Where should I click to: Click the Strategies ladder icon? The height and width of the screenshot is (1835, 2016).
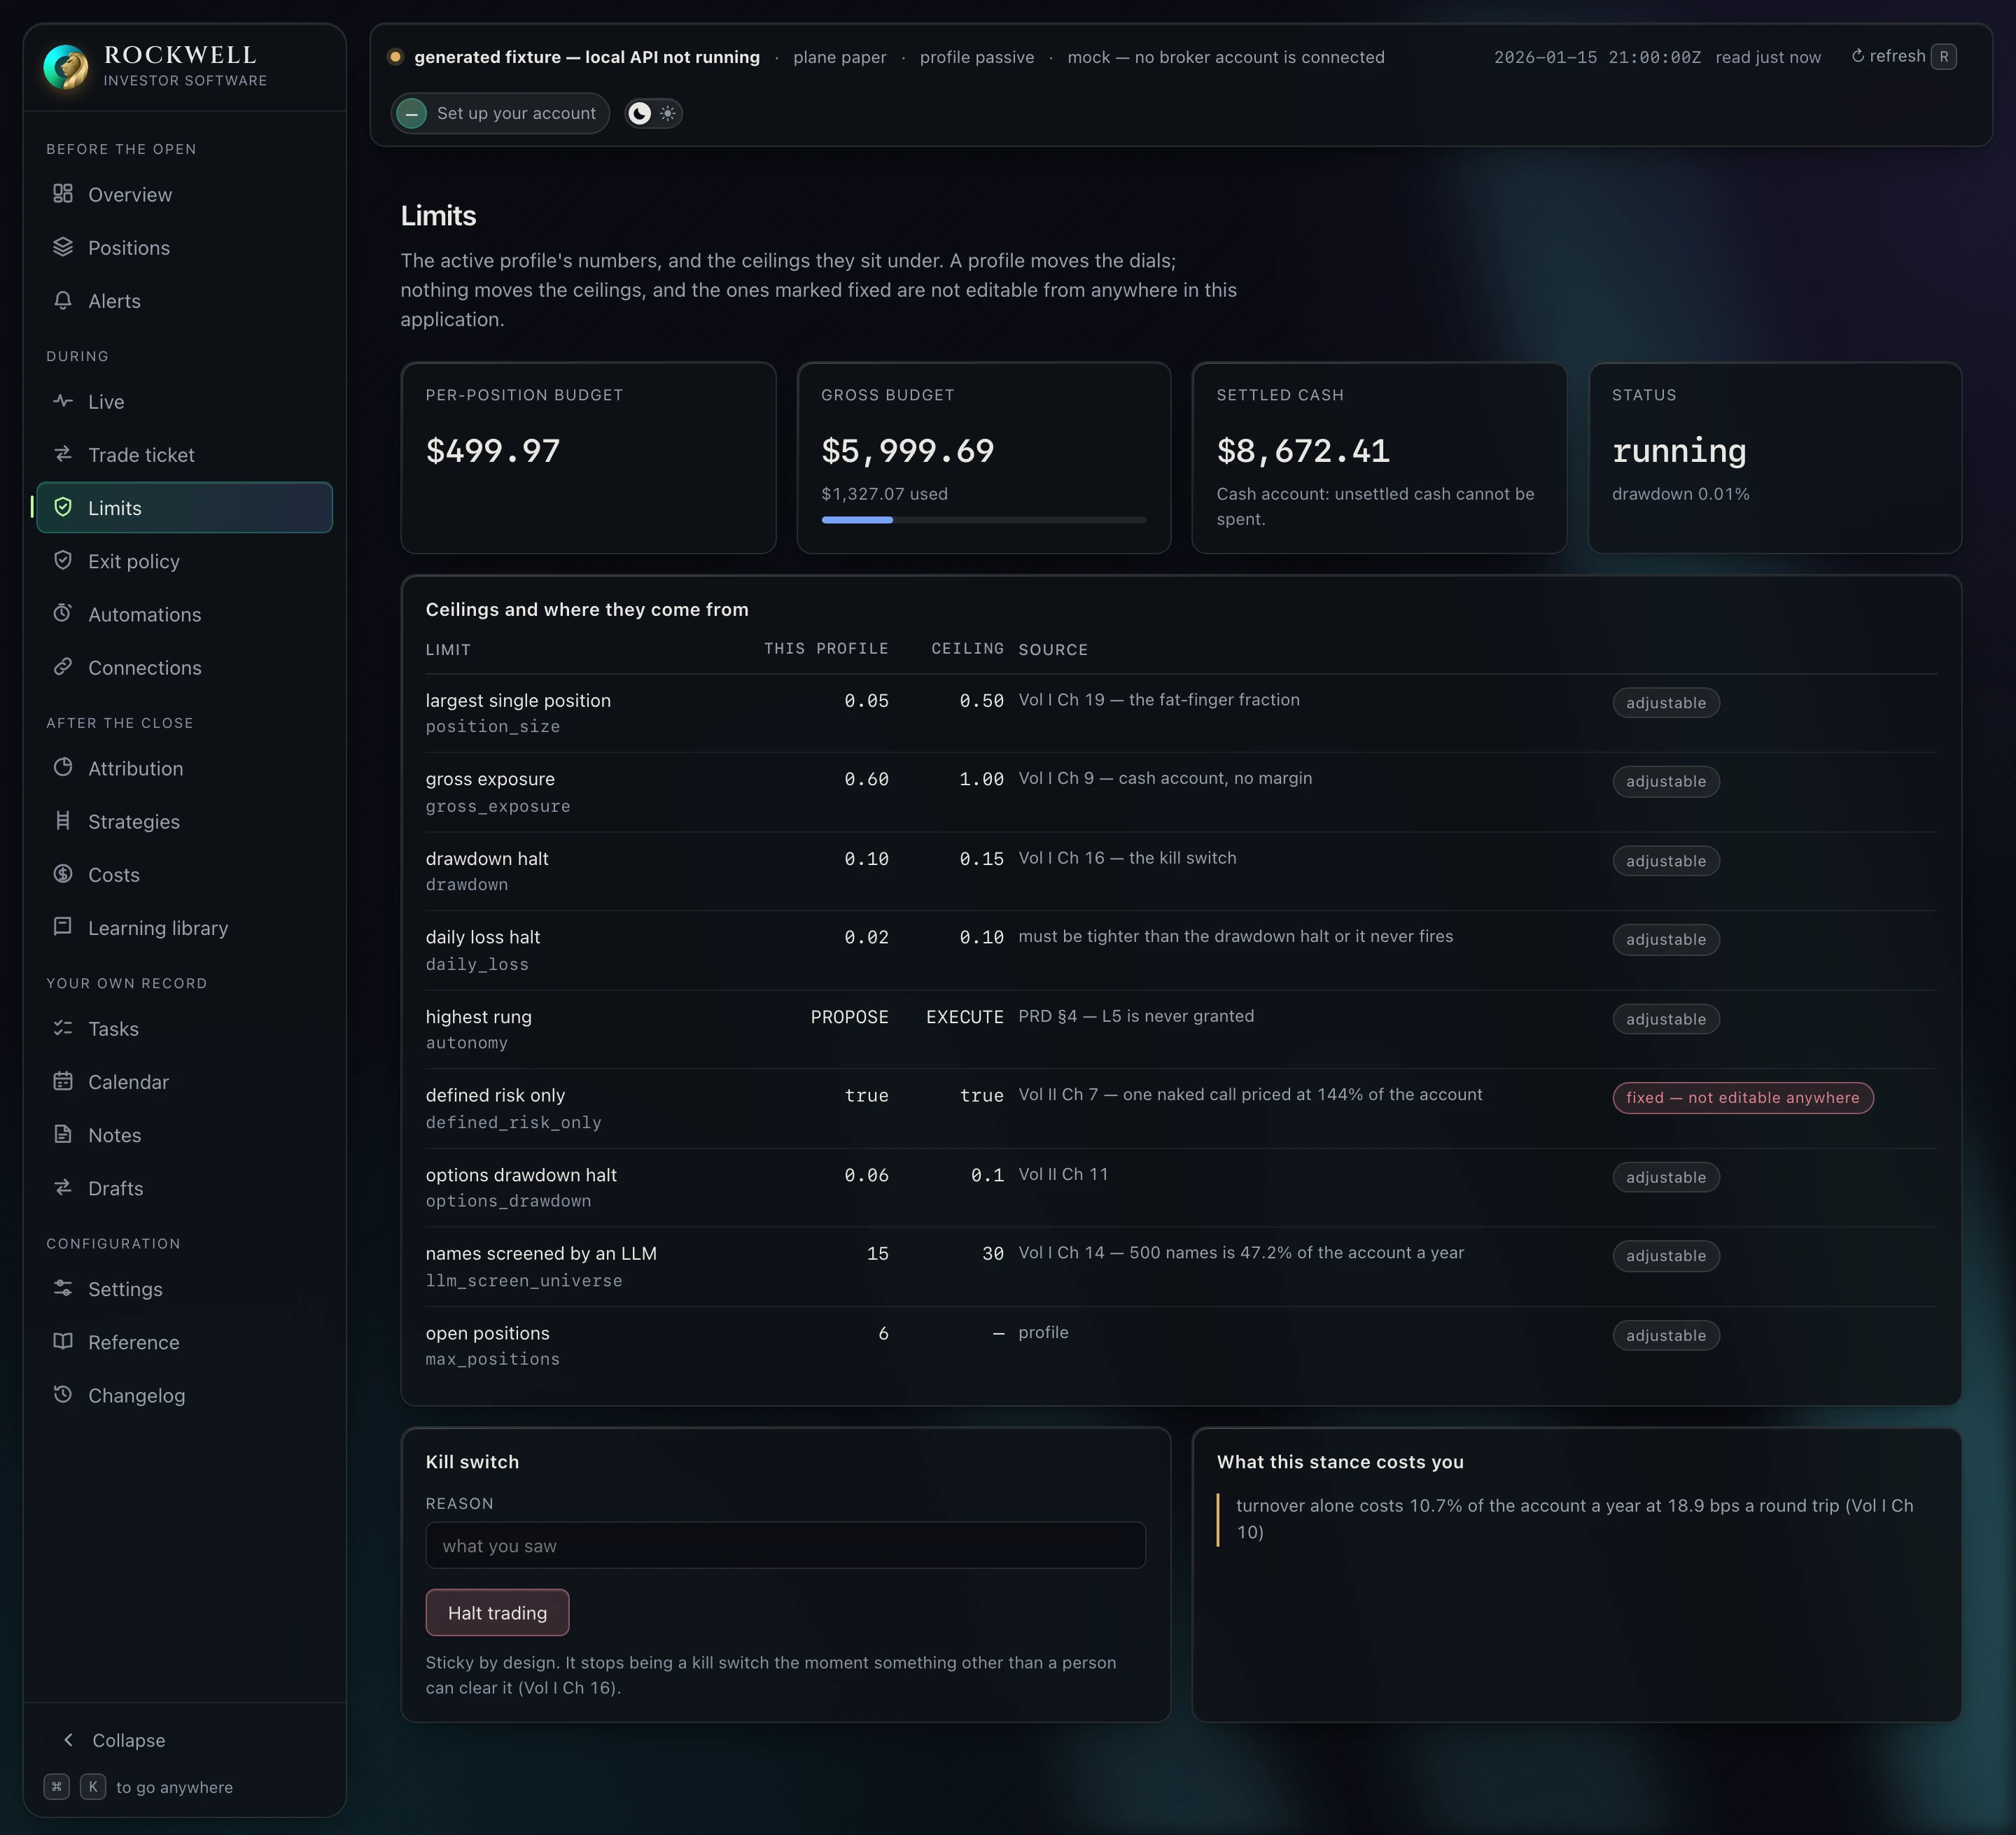[63, 821]
